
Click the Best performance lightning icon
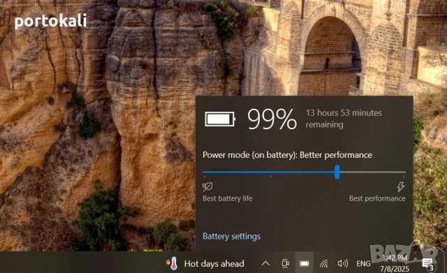(401, 186)
